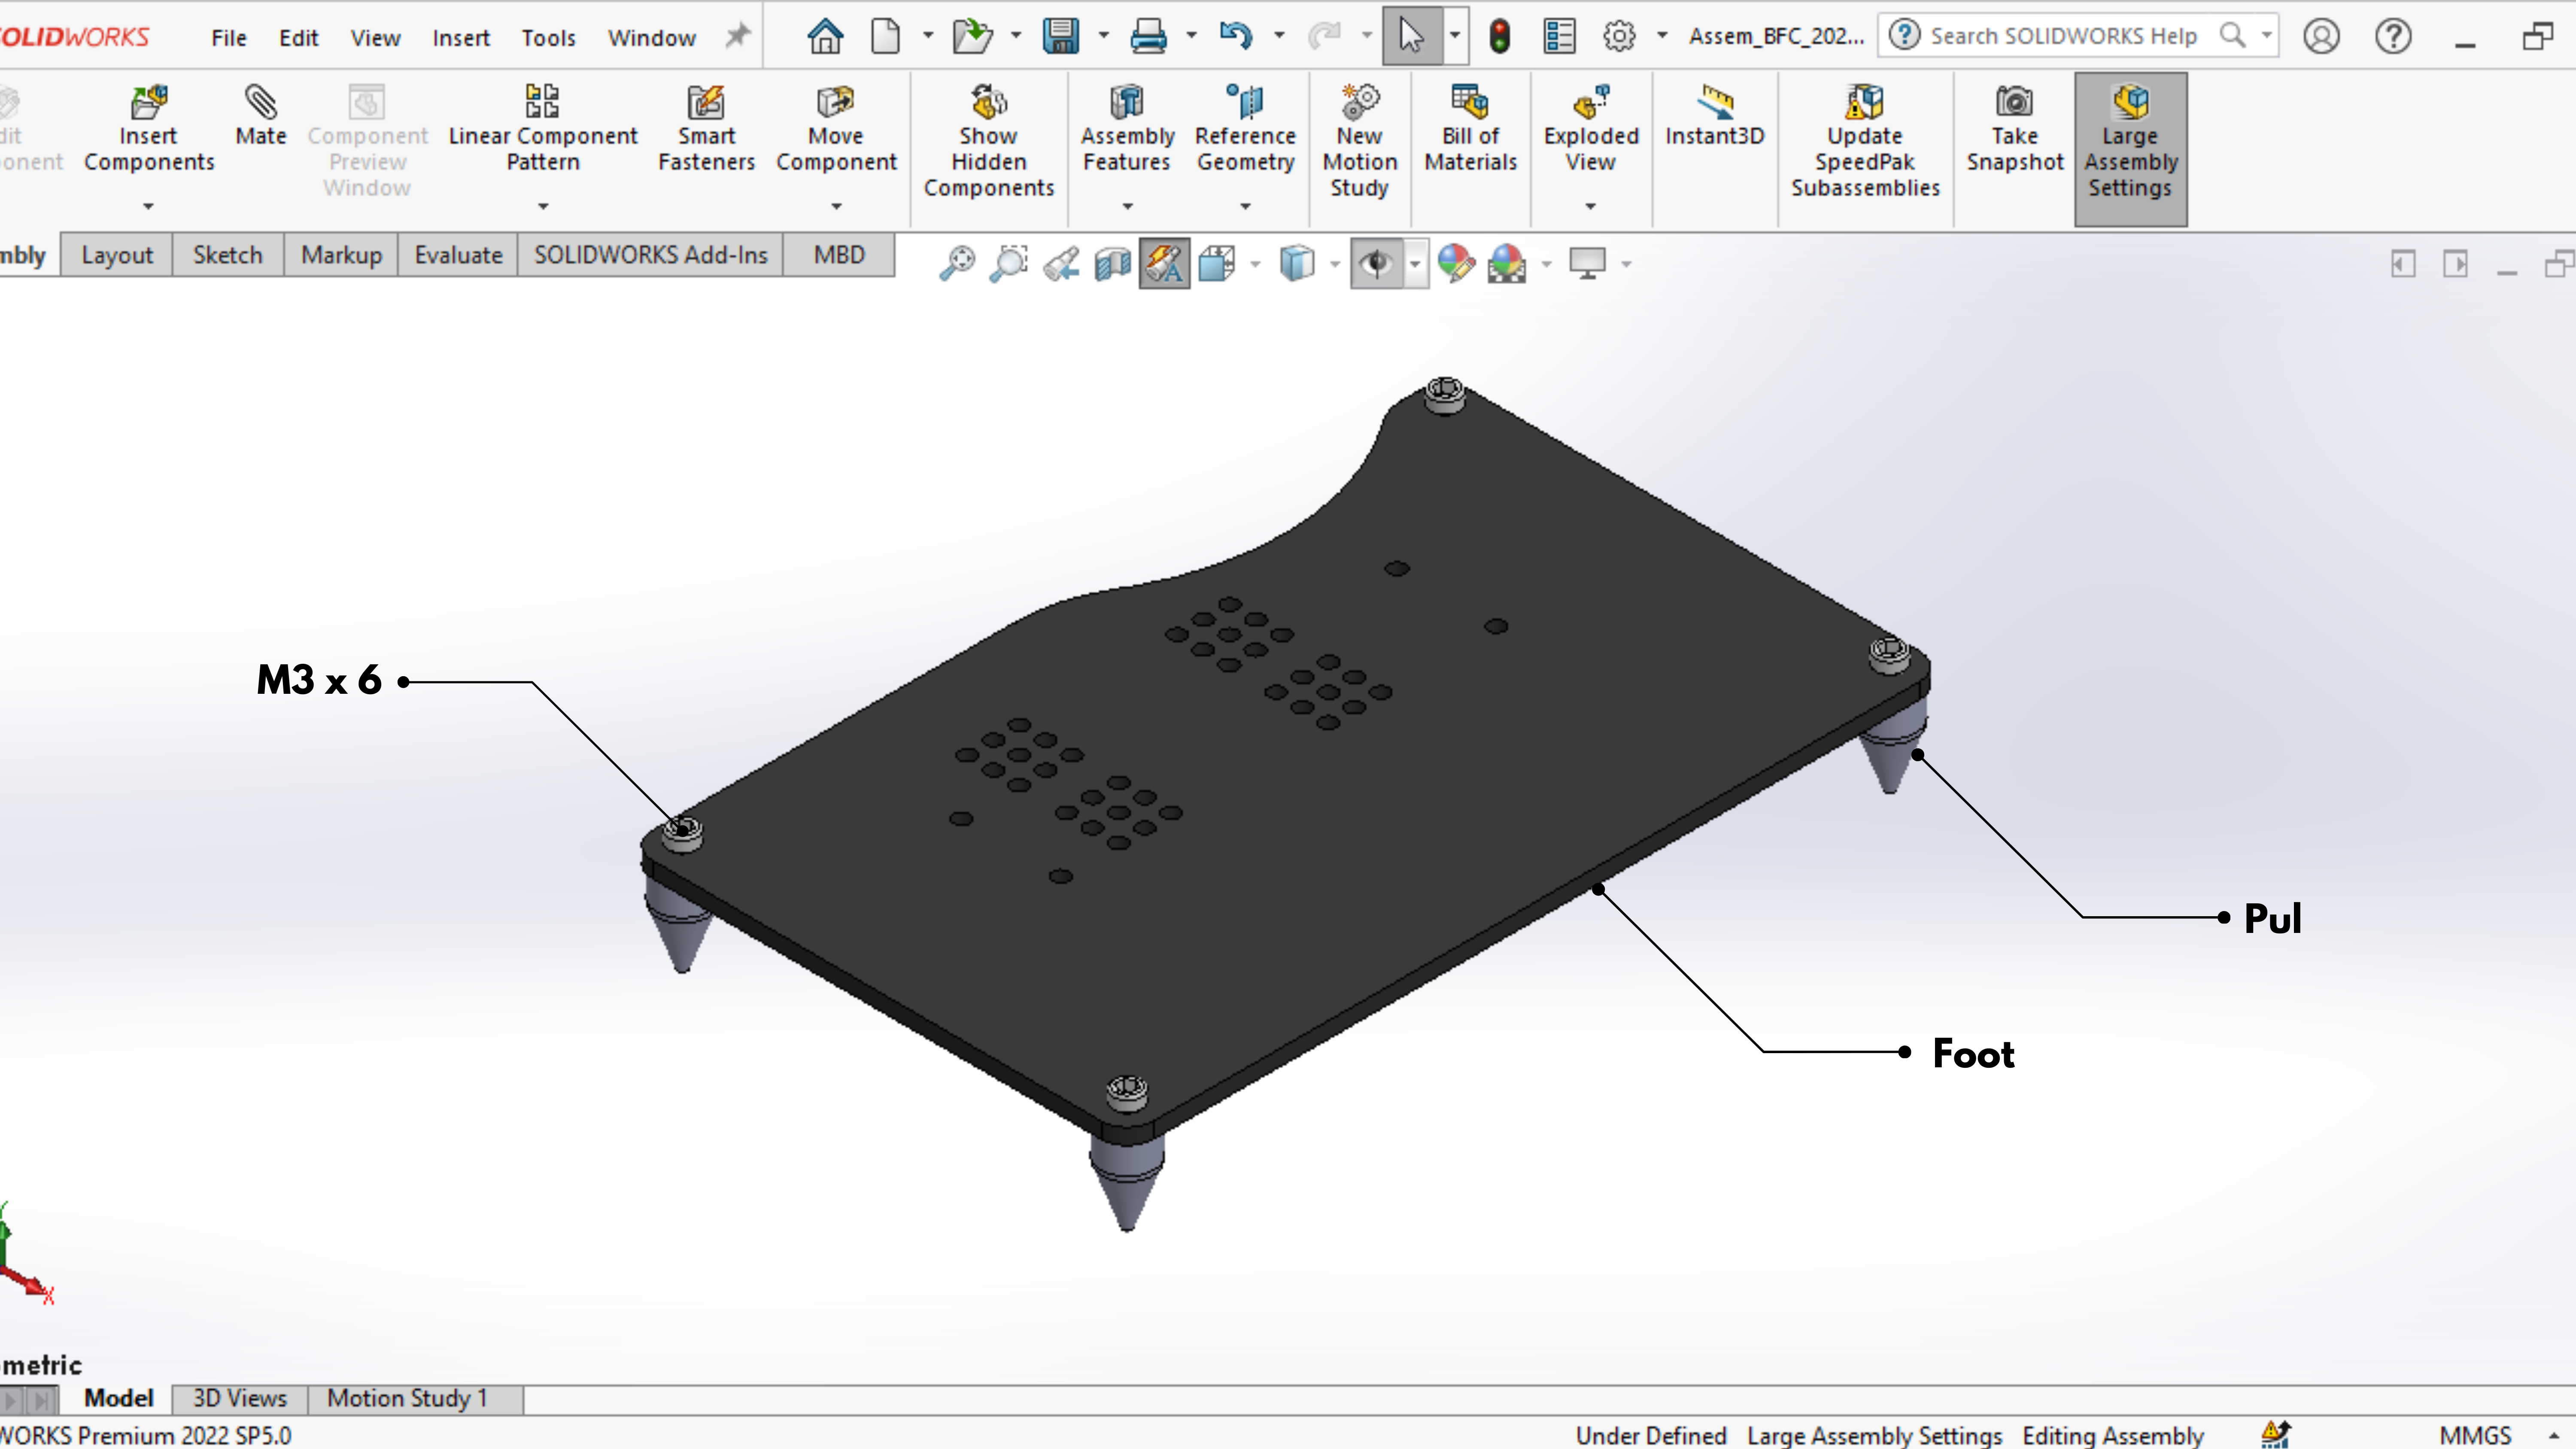Viewport: 2576px width, 1449px height.
Task: Open the Options gear icon
Action: tap(1619, 36)
